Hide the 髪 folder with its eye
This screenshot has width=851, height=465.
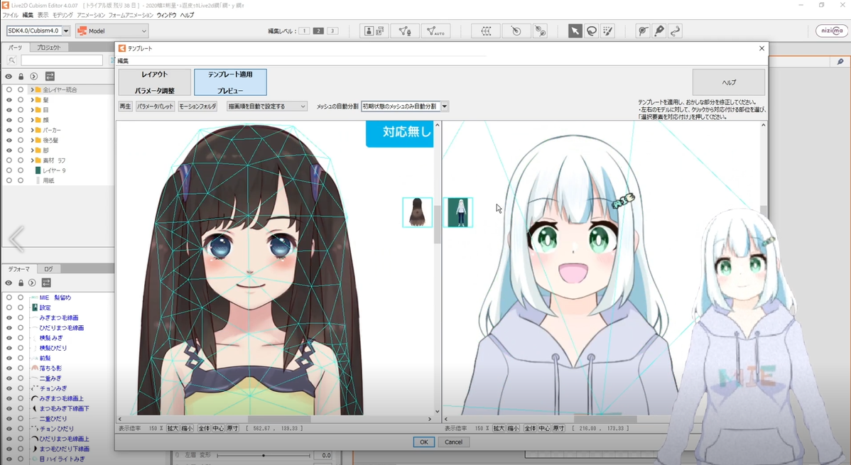pos(9,100)
